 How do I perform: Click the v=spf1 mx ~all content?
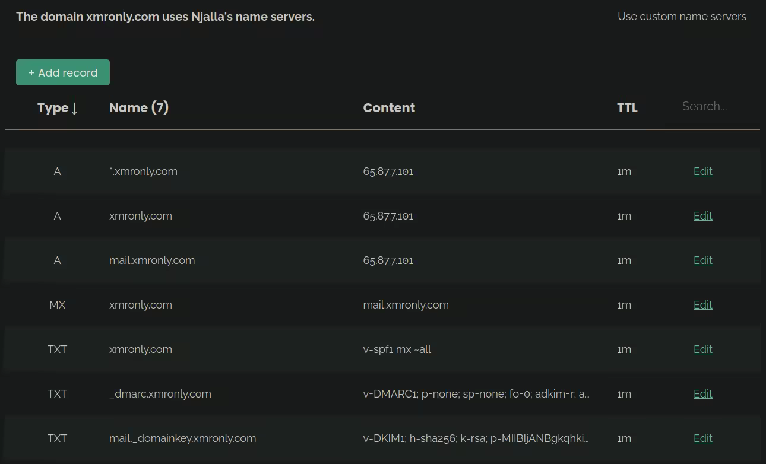pos(397,349)
